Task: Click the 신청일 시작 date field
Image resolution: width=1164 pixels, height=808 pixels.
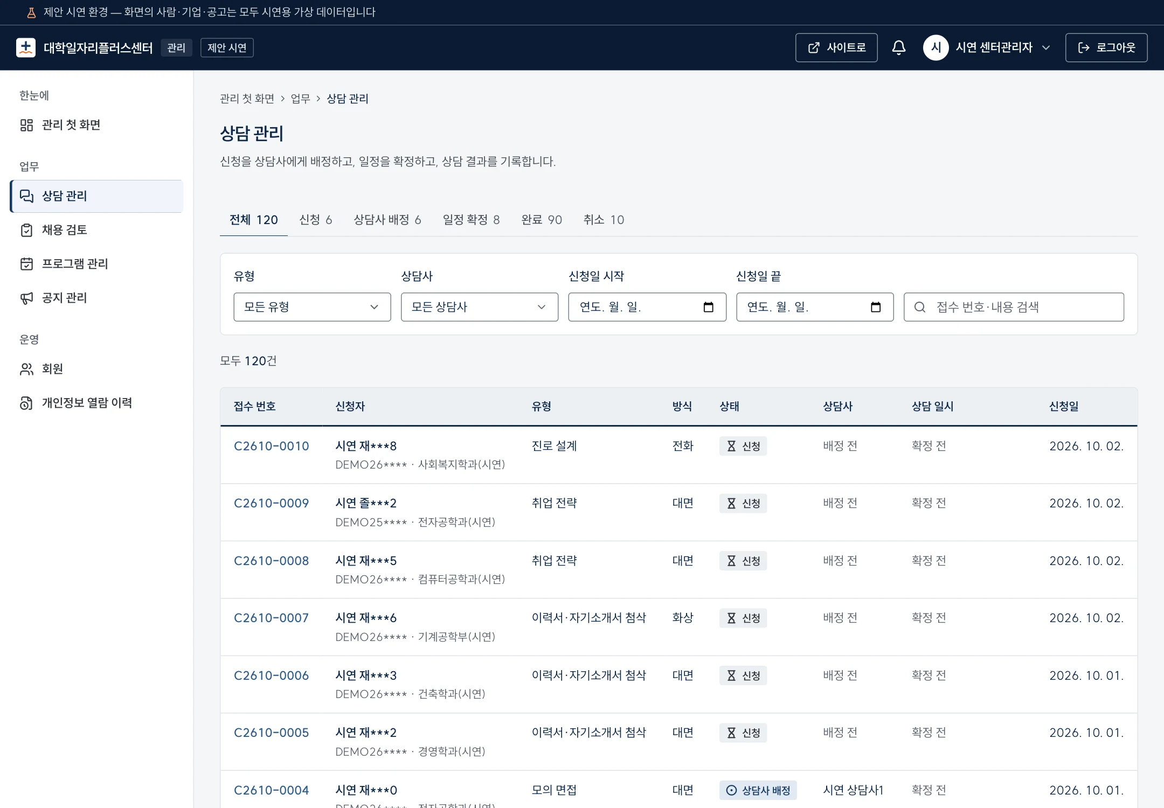Action: point(647,307)
